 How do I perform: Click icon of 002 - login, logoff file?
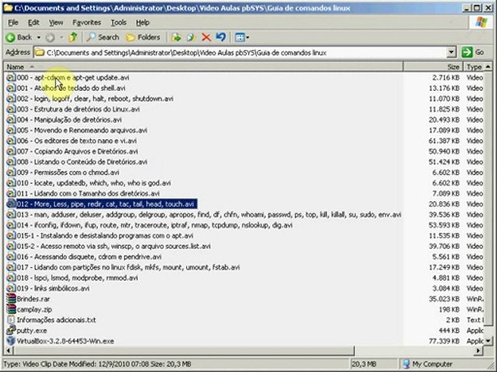click(11, 99)
